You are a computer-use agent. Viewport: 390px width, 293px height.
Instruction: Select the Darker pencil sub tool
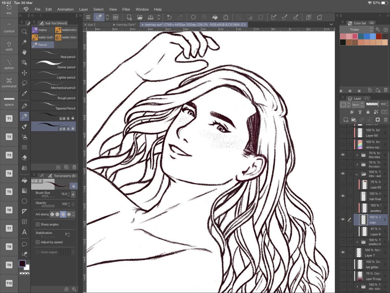[54, 64]
